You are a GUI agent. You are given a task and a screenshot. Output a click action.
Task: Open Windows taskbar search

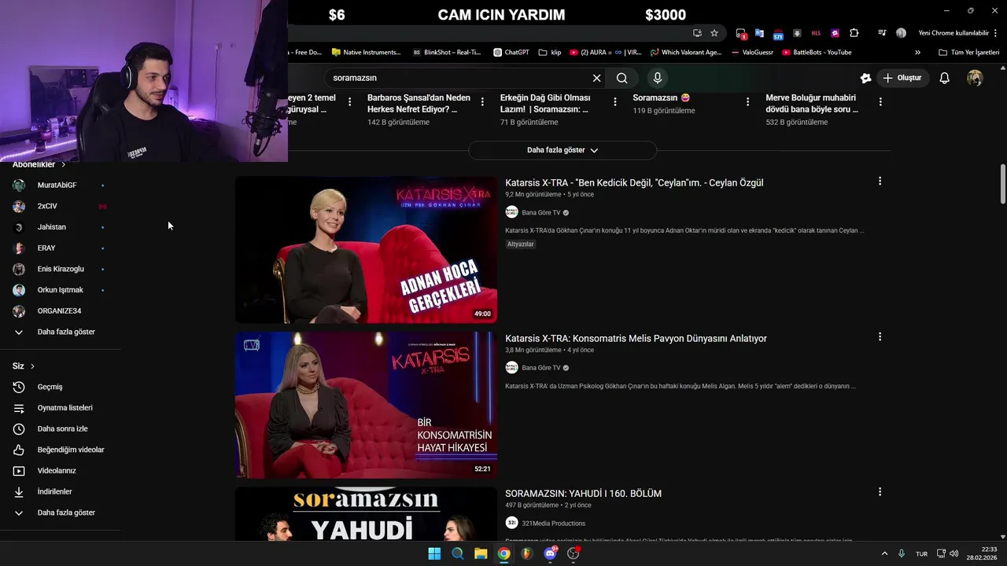tap(458, 553)
